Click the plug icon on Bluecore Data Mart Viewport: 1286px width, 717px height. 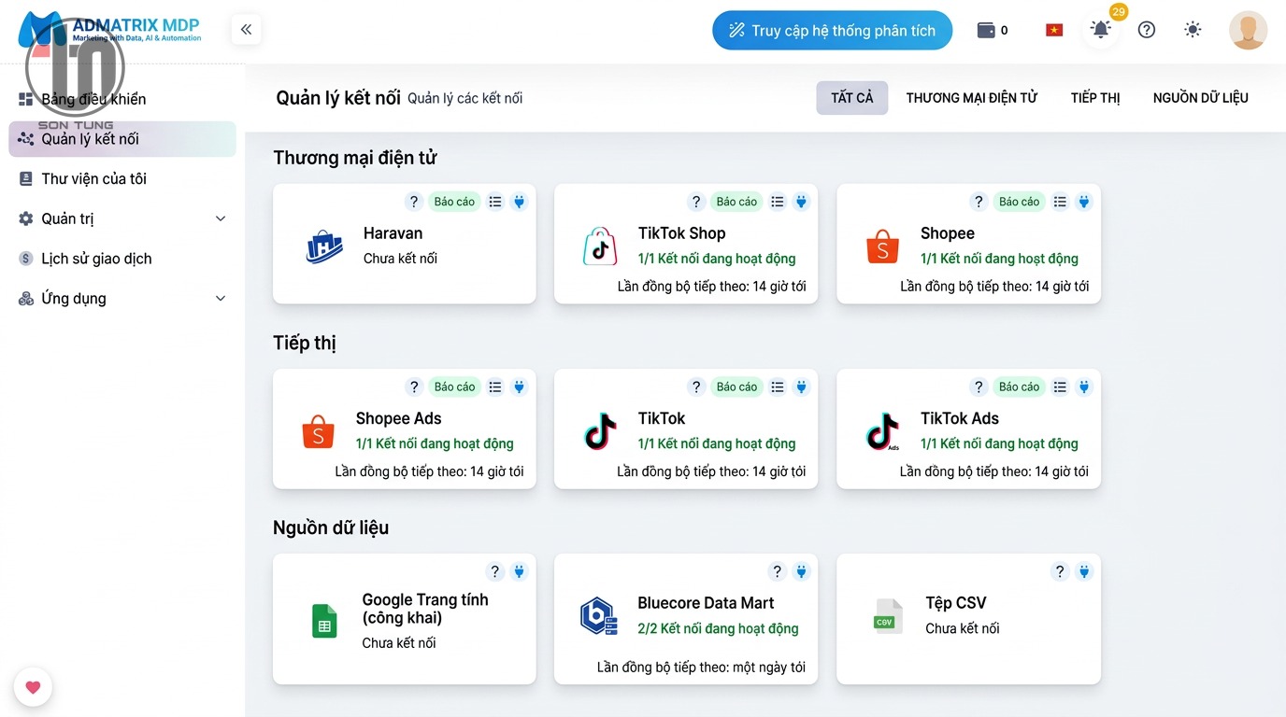click(x=802, y=571)
